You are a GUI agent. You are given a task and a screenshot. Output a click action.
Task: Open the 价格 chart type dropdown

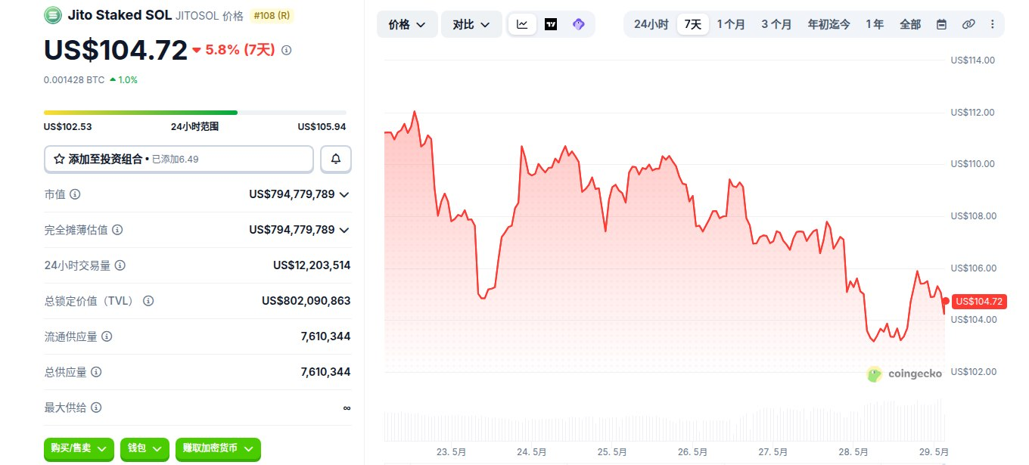407,24
